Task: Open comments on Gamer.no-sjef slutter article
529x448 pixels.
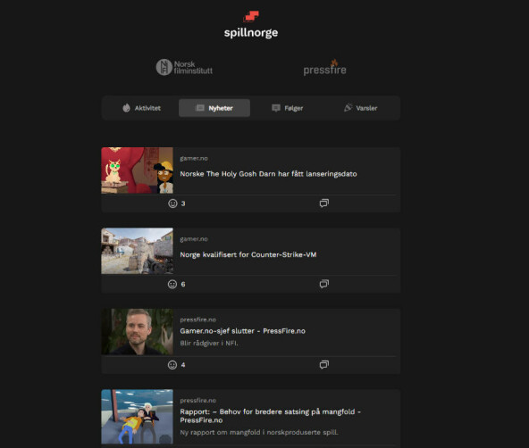Action: [323, 365]
